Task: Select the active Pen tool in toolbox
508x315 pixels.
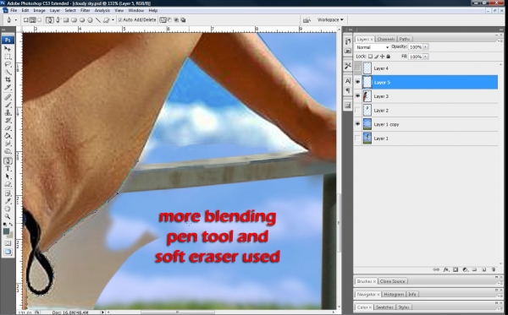Action: 8,160
